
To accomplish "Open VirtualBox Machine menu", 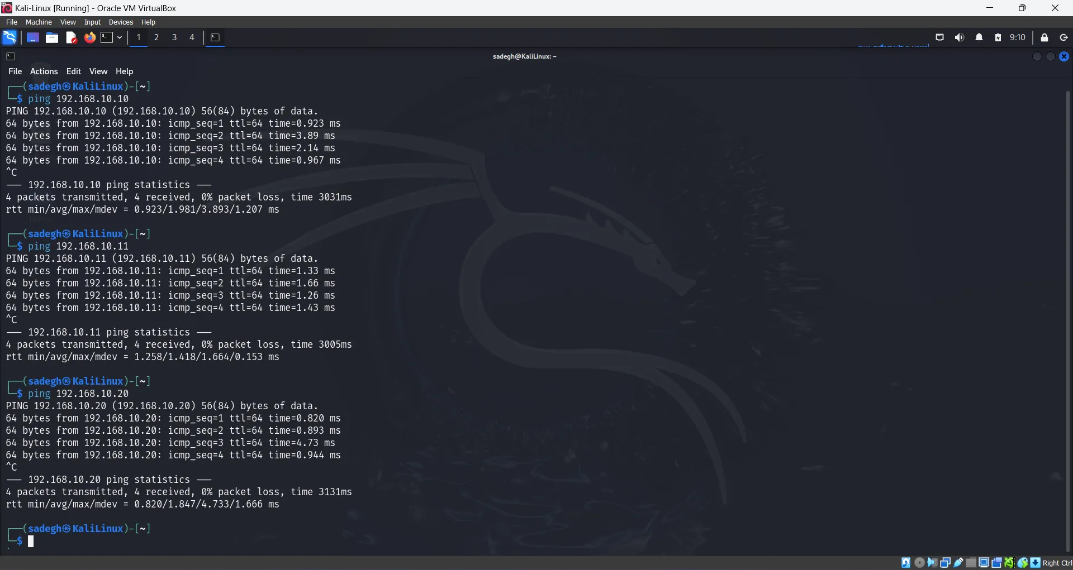I will point(39,22).
